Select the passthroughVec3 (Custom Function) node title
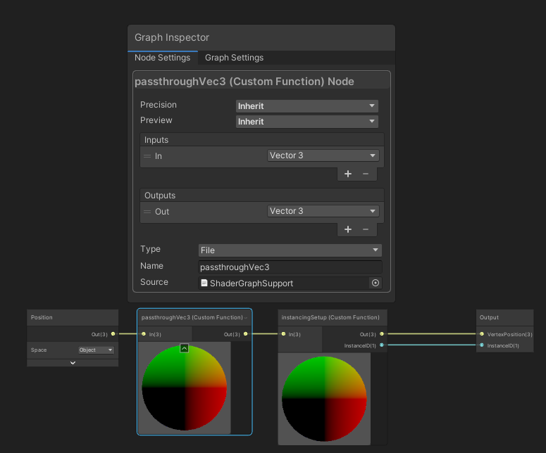 pyautogui.click(x=192, y=317)
